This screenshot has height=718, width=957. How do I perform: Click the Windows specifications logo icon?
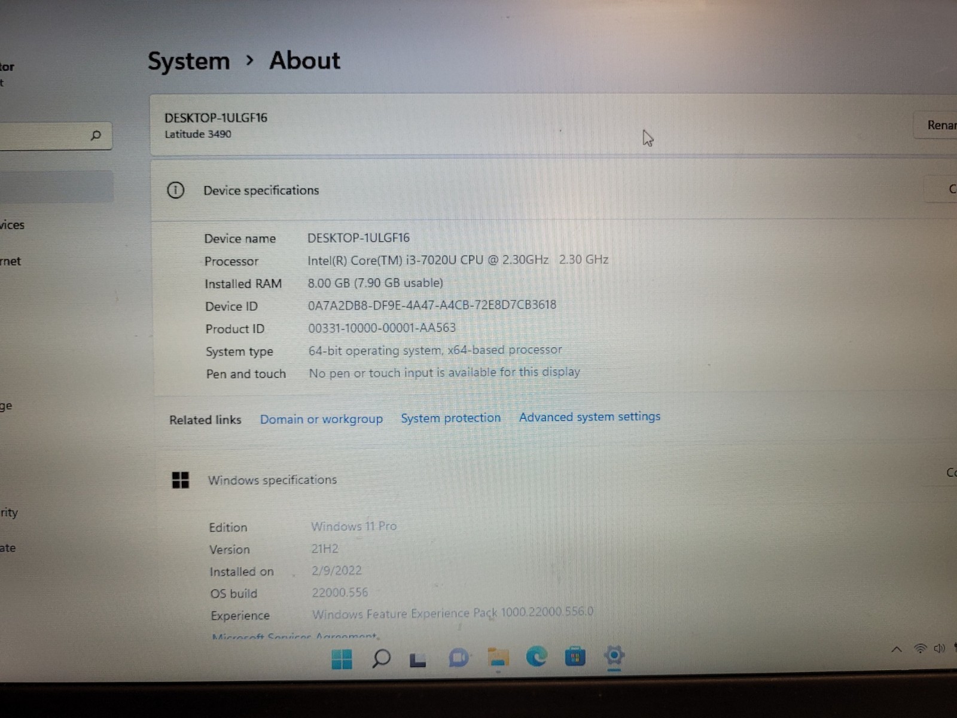(x=181, y=480)
